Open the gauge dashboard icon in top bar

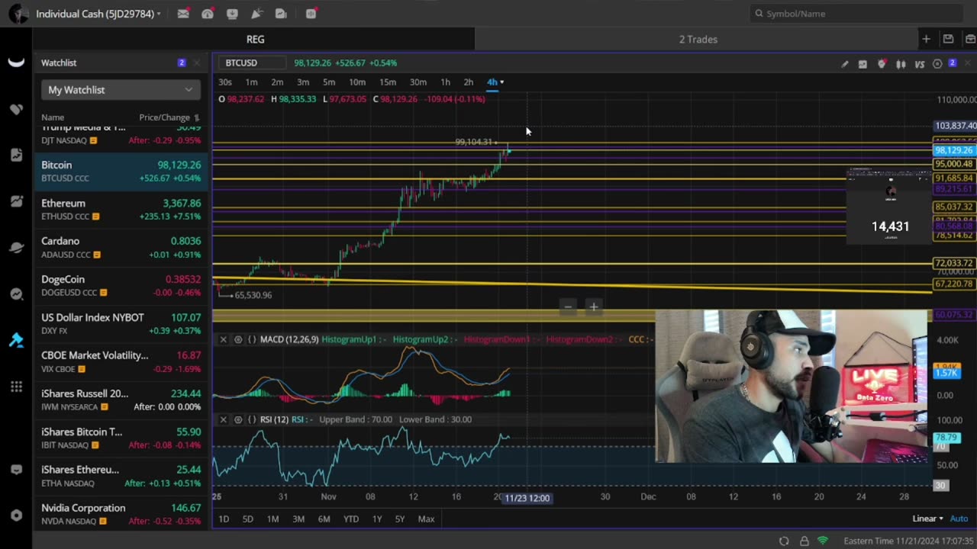tap(208, 14)
